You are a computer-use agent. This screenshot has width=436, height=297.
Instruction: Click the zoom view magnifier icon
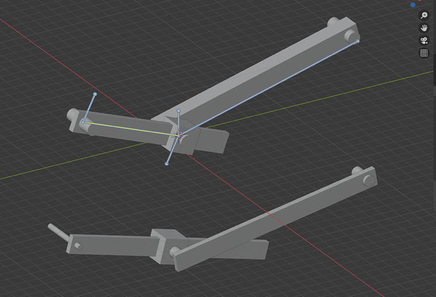[424, 15]
